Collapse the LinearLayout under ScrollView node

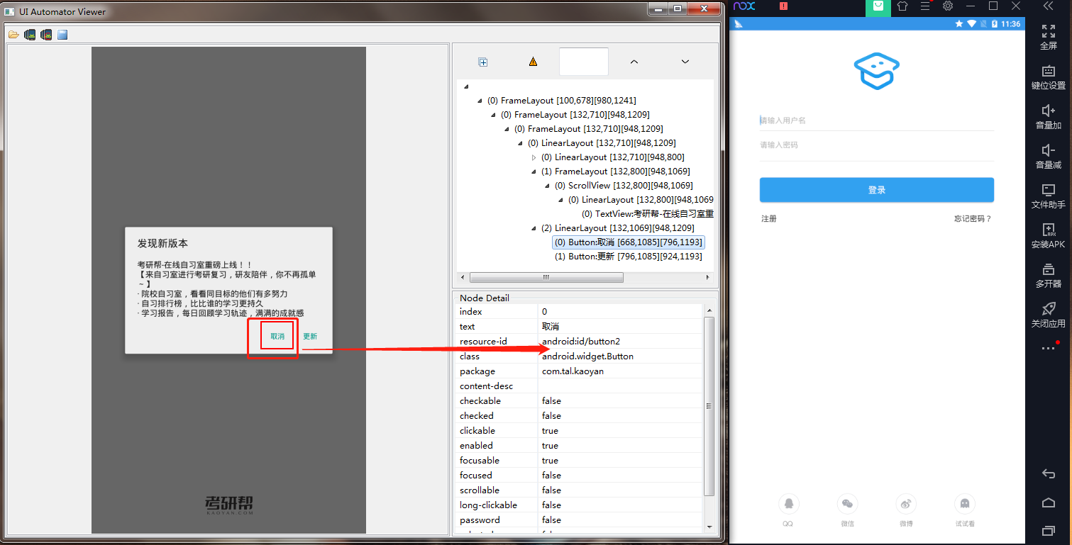[562, 200]
